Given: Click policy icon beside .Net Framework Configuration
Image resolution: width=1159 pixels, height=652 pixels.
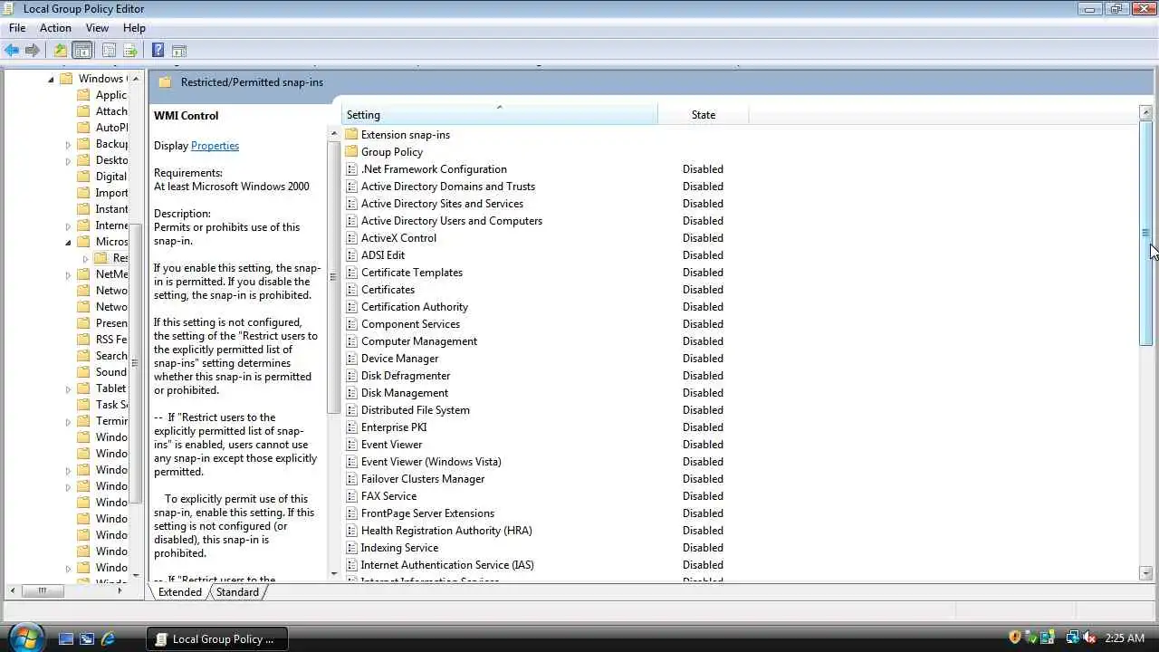Looking at the screenshot, I should click(x=352, y=169).
